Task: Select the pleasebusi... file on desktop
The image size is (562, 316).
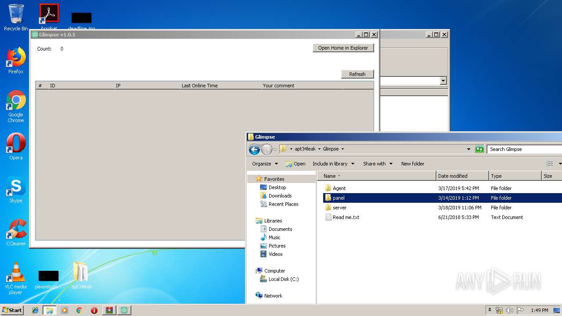Action: pos(48,280)
